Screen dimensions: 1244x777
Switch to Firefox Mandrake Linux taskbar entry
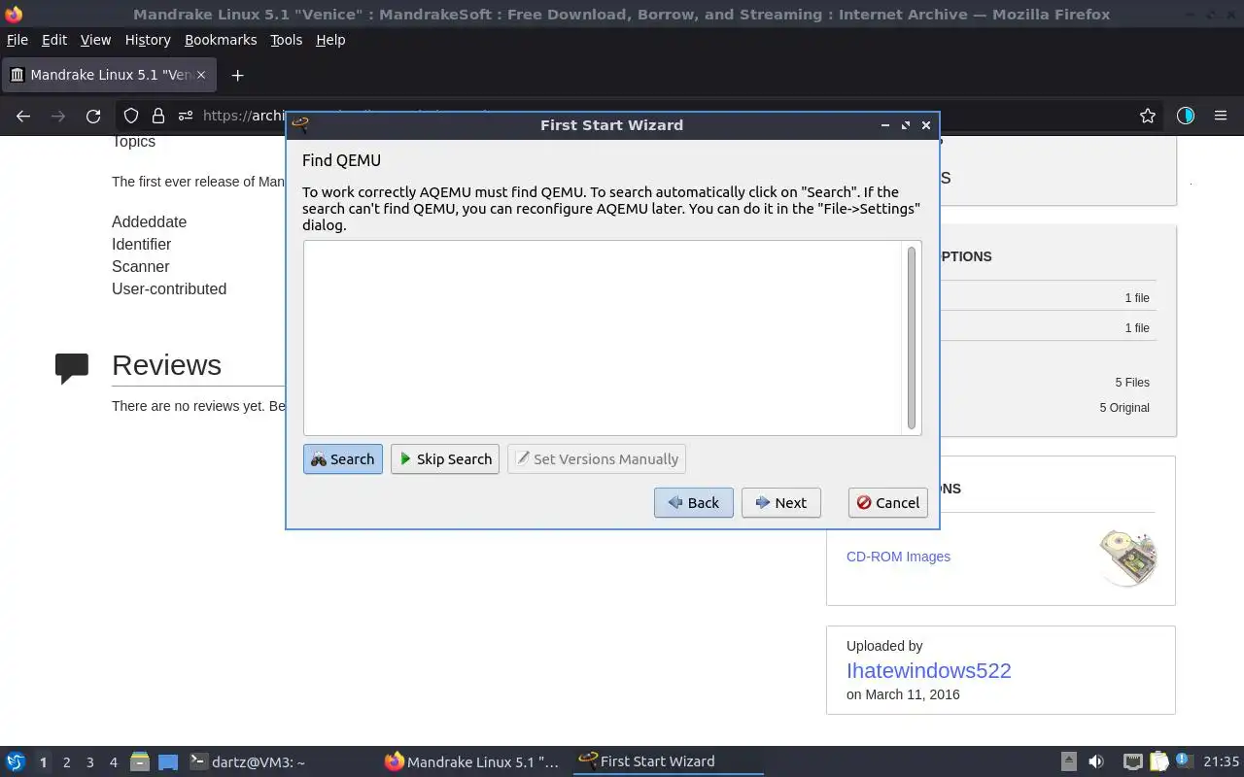[473, 762]
